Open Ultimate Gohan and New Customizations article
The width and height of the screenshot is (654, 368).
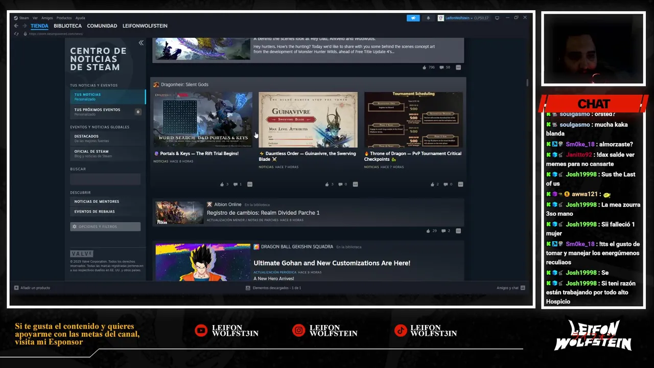pos(332,263)
